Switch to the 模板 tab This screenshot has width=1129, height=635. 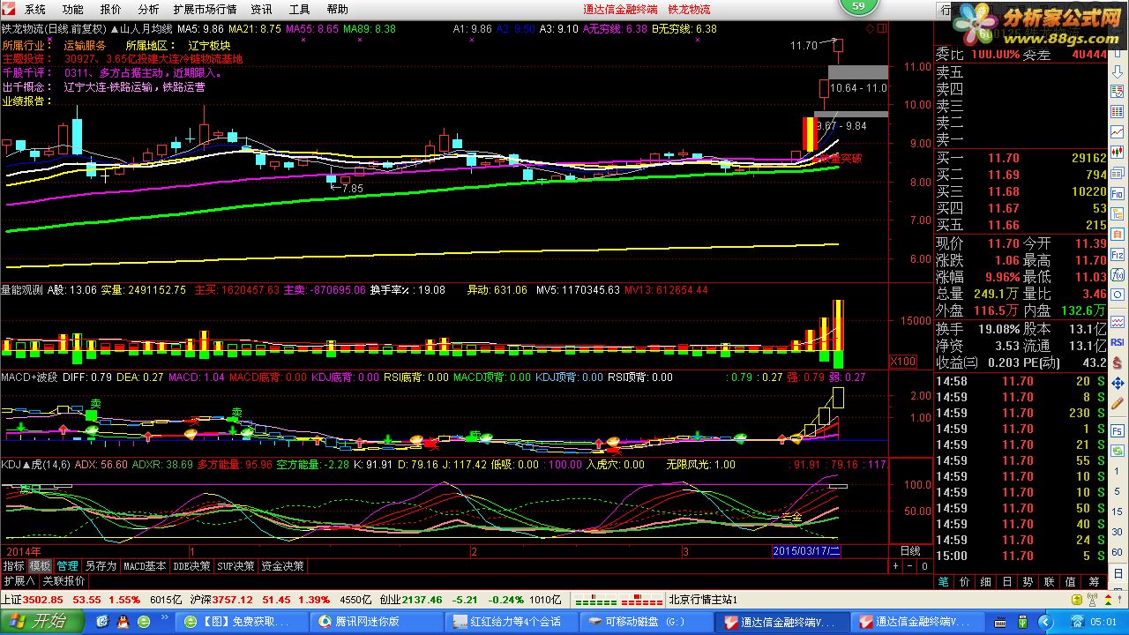coord(41,565)
